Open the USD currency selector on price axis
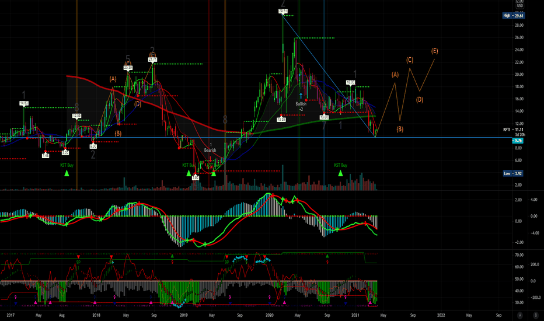 point(519,6)
